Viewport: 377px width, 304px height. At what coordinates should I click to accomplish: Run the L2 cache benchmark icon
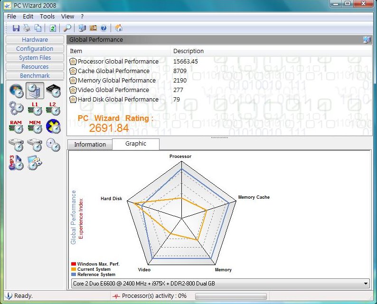tap(53, 108)
